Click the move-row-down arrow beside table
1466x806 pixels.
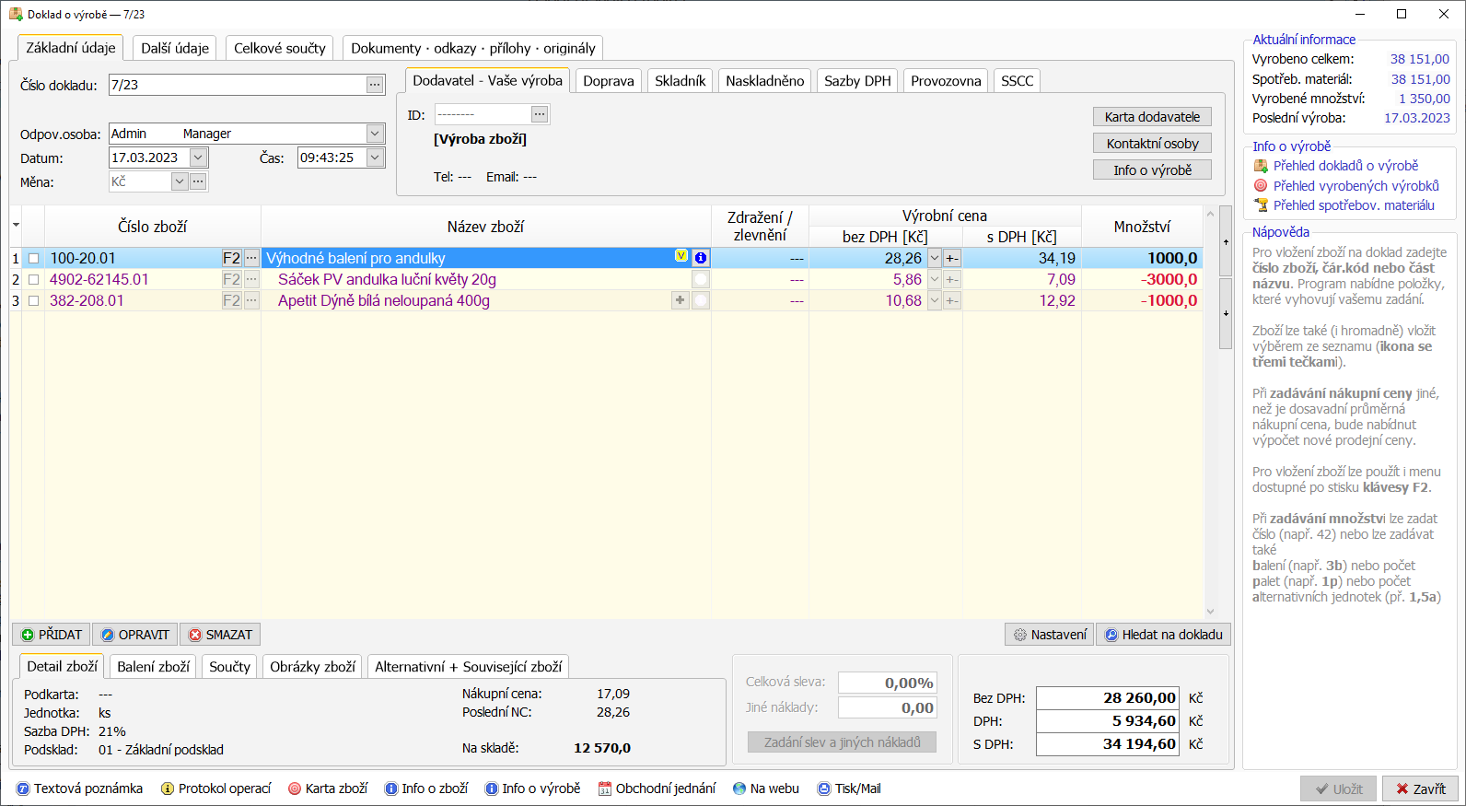(1226, 313)
